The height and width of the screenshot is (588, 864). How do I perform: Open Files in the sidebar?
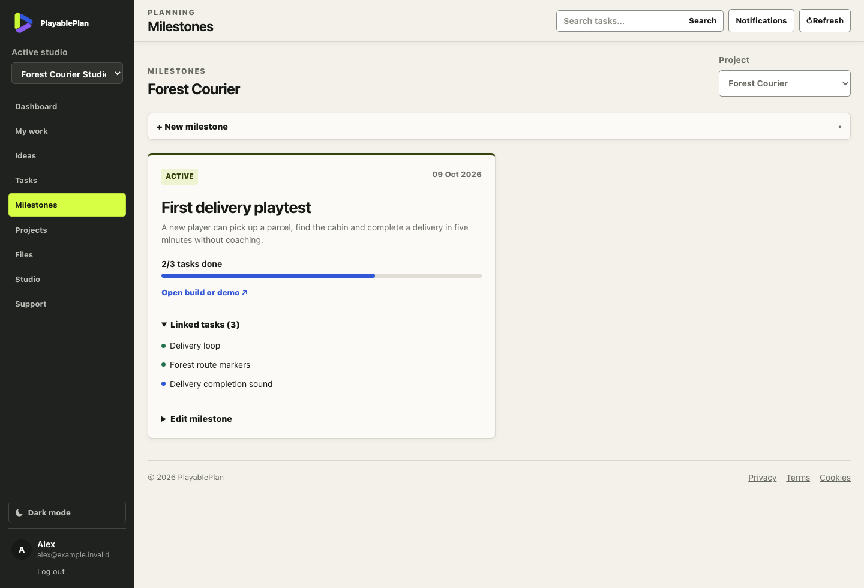tap(67, 254)
